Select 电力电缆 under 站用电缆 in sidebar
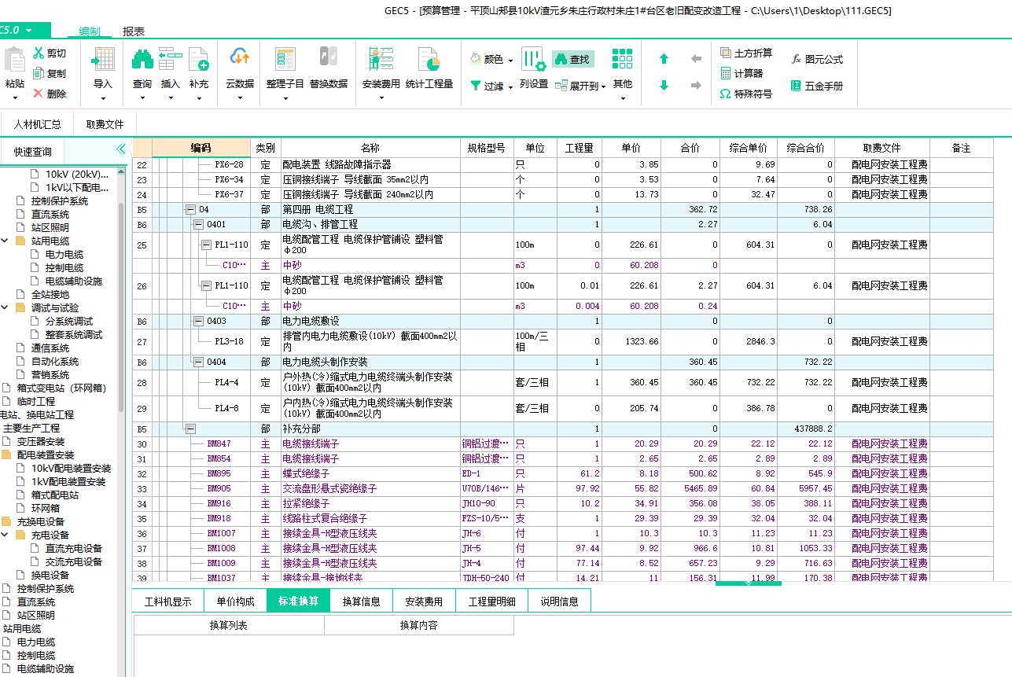Viewport: 1012px width, 677px height. pyautogui.click(x=64, y=254)
